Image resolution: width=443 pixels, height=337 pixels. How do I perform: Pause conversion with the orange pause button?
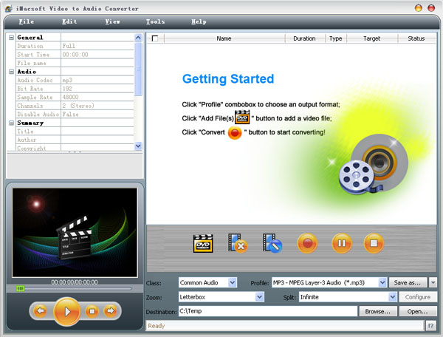point(341,243)
